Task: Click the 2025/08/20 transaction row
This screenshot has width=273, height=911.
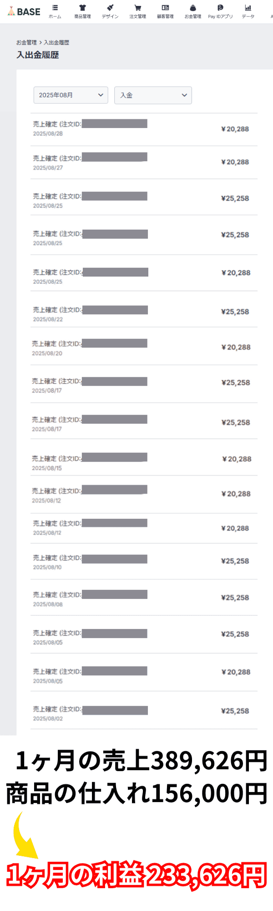Action: tap(144, 348)
